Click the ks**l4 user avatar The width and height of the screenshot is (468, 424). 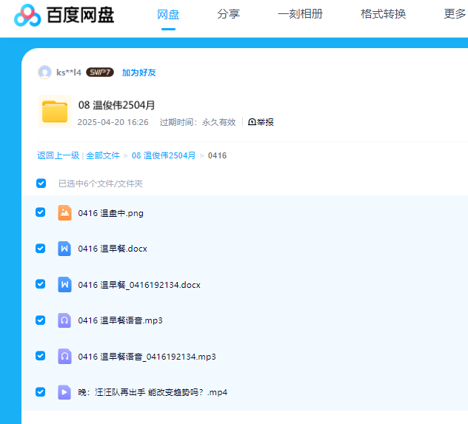click(x=45, y=73)
